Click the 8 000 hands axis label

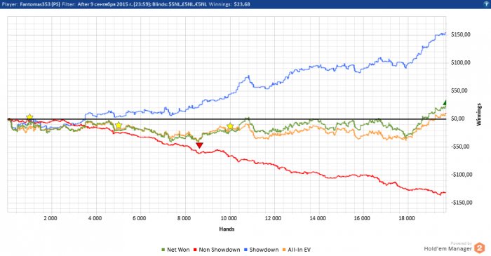184,218
